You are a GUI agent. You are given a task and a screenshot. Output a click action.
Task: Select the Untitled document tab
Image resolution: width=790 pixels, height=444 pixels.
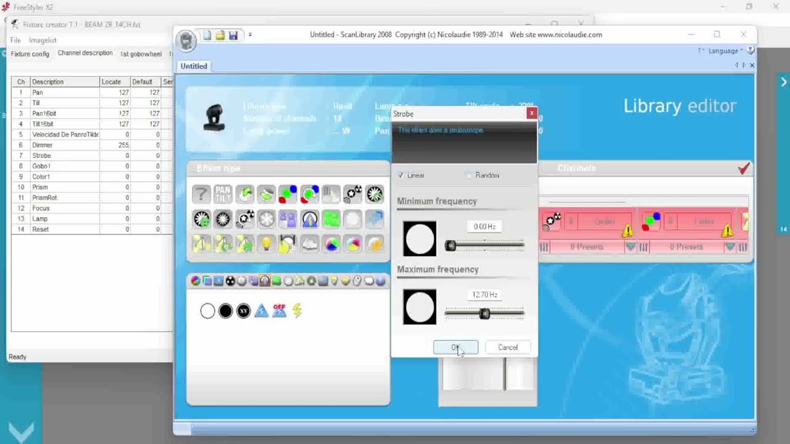194,66
